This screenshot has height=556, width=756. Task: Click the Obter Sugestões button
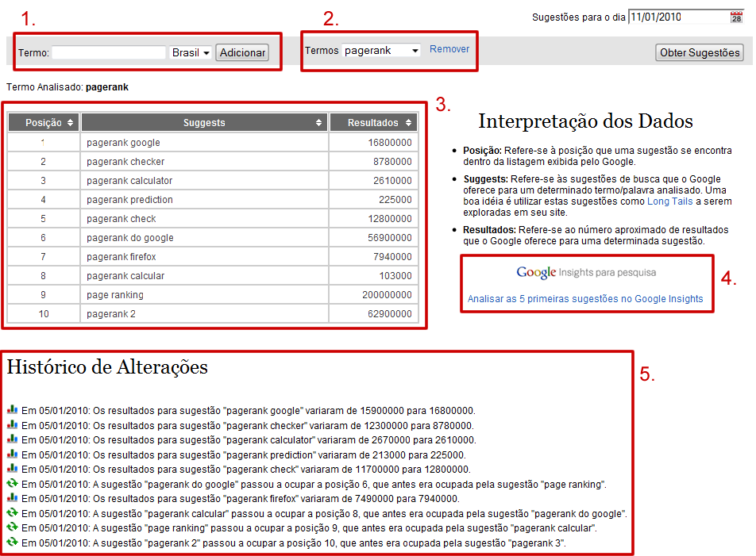pyautogui.click(x=699, y=52)
